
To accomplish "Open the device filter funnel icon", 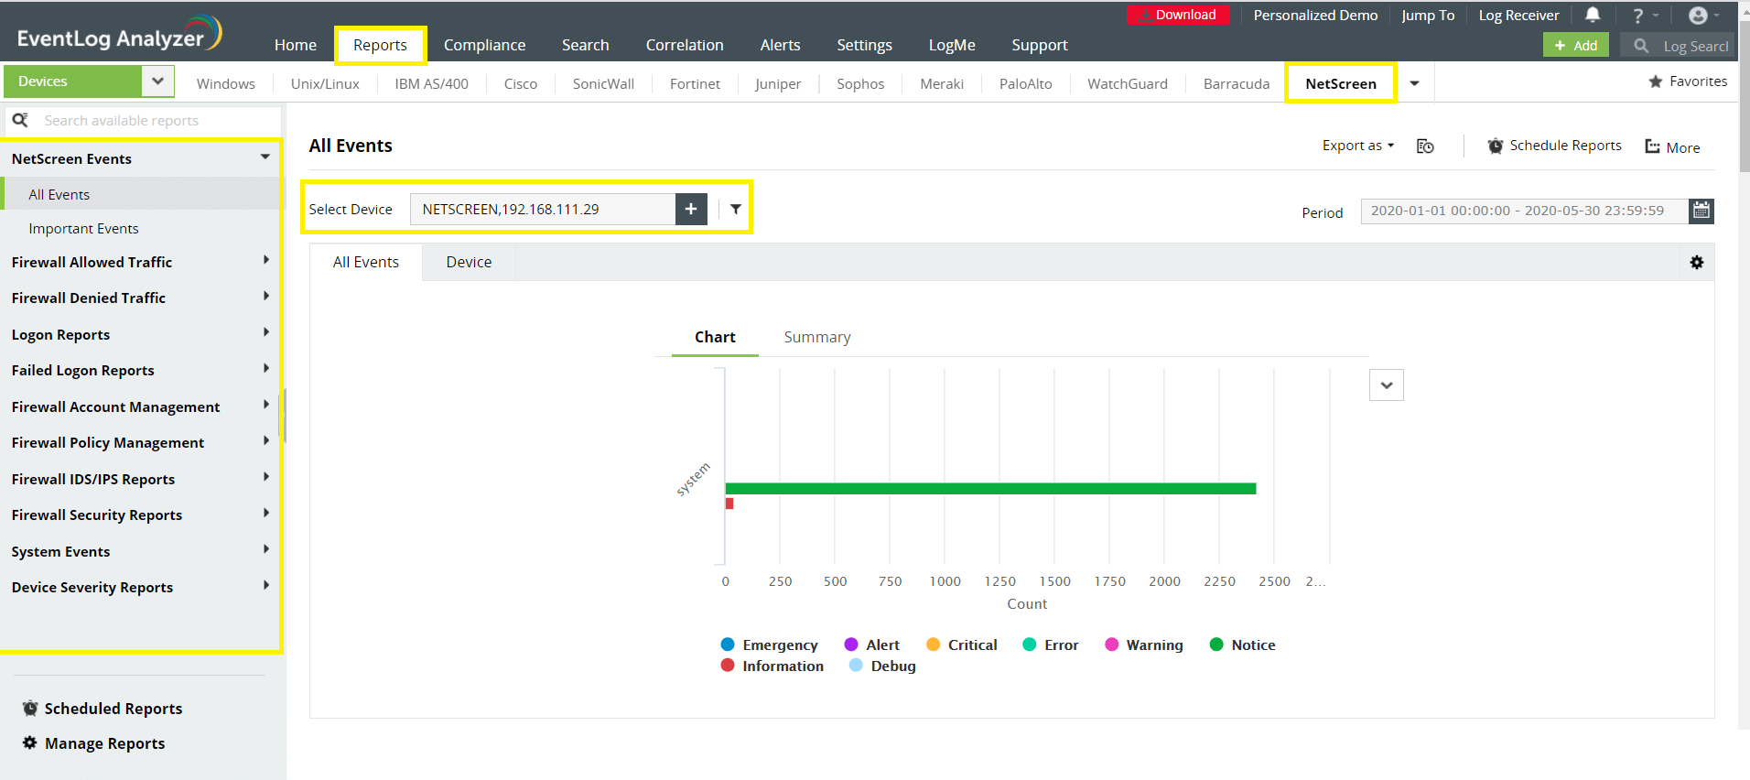I will 736,209.
